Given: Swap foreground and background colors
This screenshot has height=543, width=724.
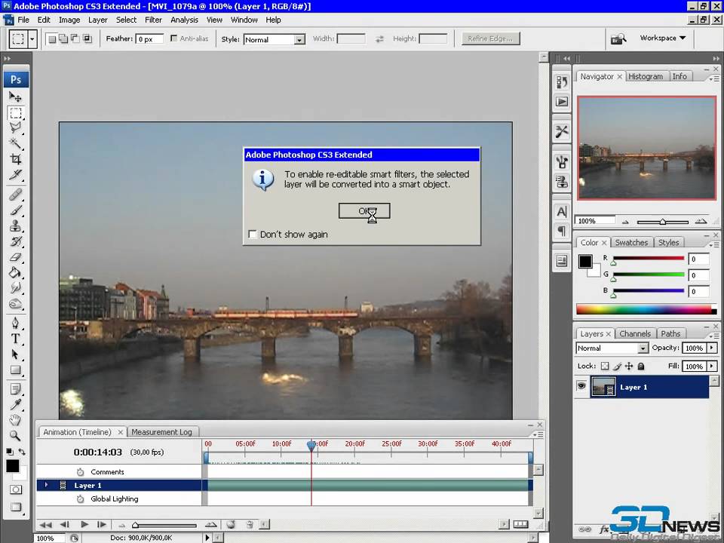Looking at the screenshot, I should 22,452.
